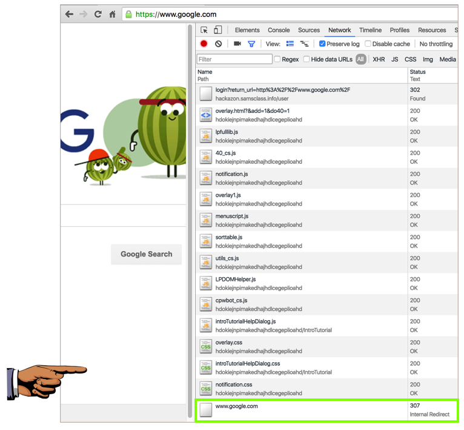Open the Sources tab

(x=309, y=30)
